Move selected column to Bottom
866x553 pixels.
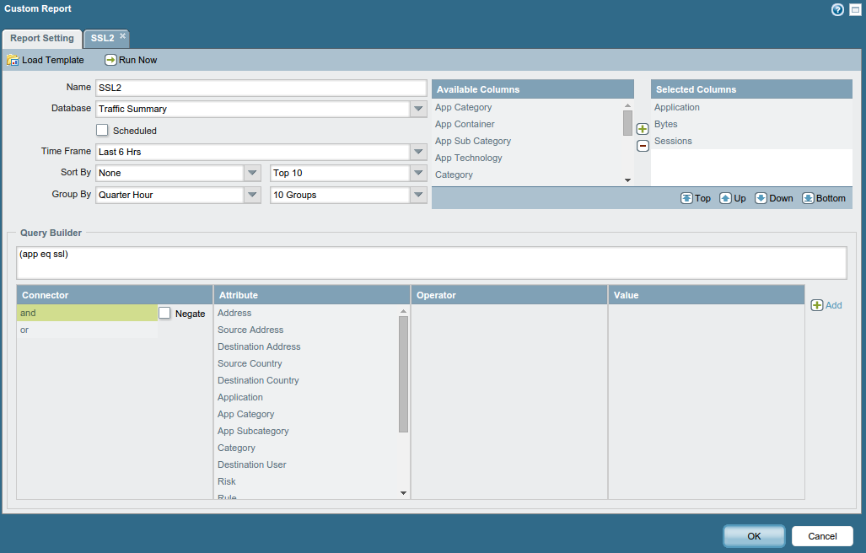point(823,198)
